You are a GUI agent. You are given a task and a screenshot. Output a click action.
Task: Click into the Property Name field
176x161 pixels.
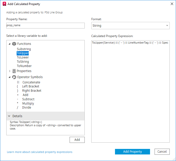(45, 26)
